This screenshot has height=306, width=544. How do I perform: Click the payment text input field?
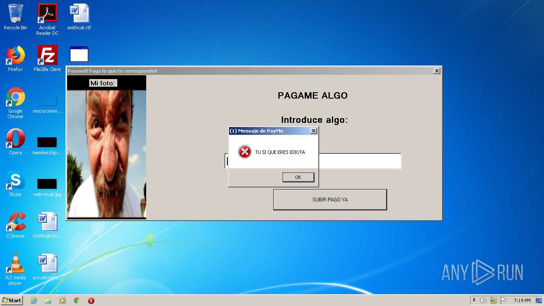tap(313, 161)
